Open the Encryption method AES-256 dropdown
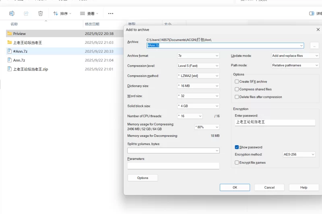The image size is (322, 214). tap(299, 154)
